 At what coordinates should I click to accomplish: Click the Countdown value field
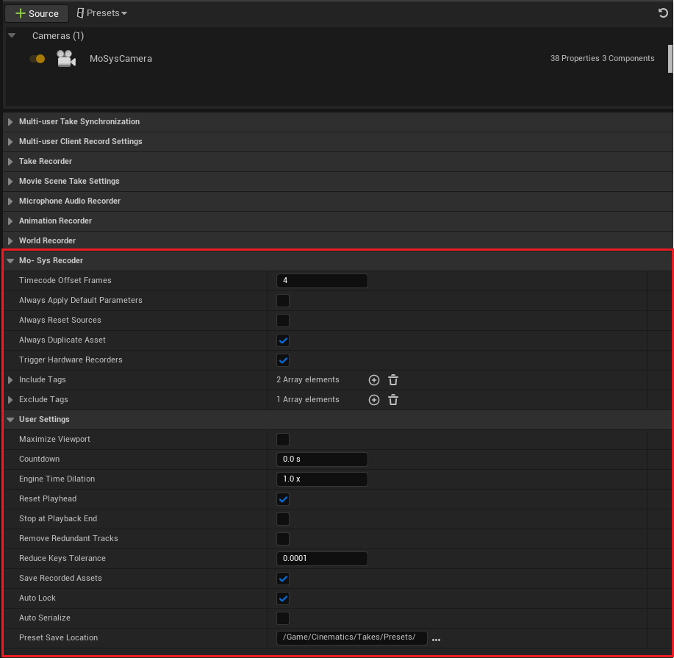tap(322, 459)
